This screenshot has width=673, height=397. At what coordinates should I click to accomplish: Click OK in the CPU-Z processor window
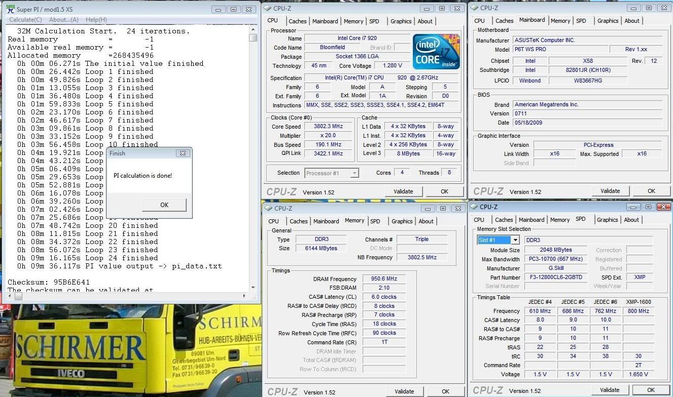point(445,191)
